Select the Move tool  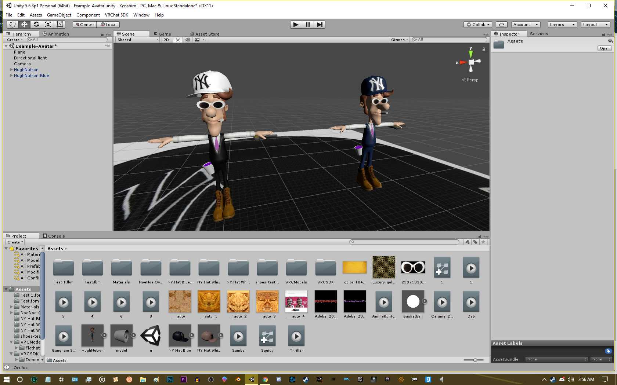24,25
